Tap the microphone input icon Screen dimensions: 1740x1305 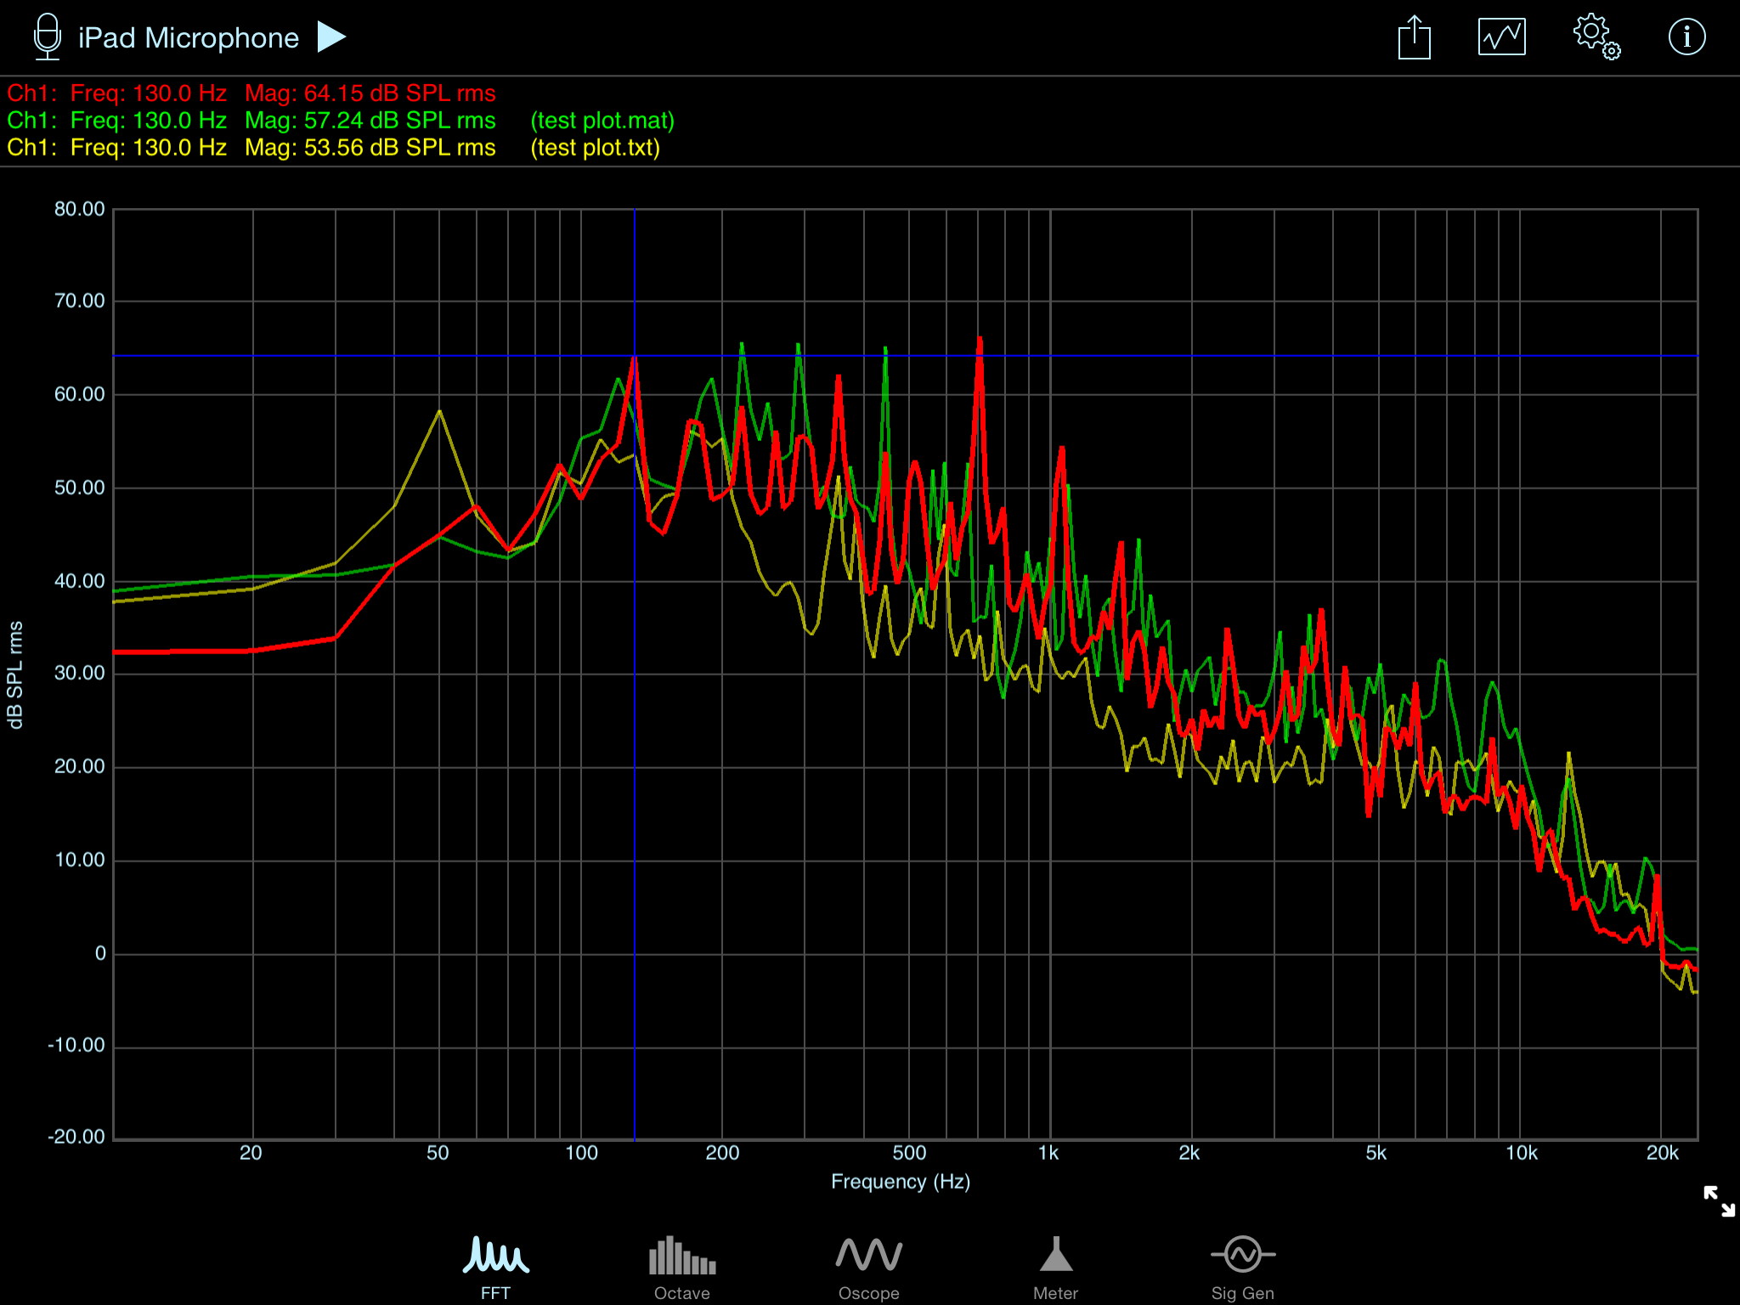point(48,37)
